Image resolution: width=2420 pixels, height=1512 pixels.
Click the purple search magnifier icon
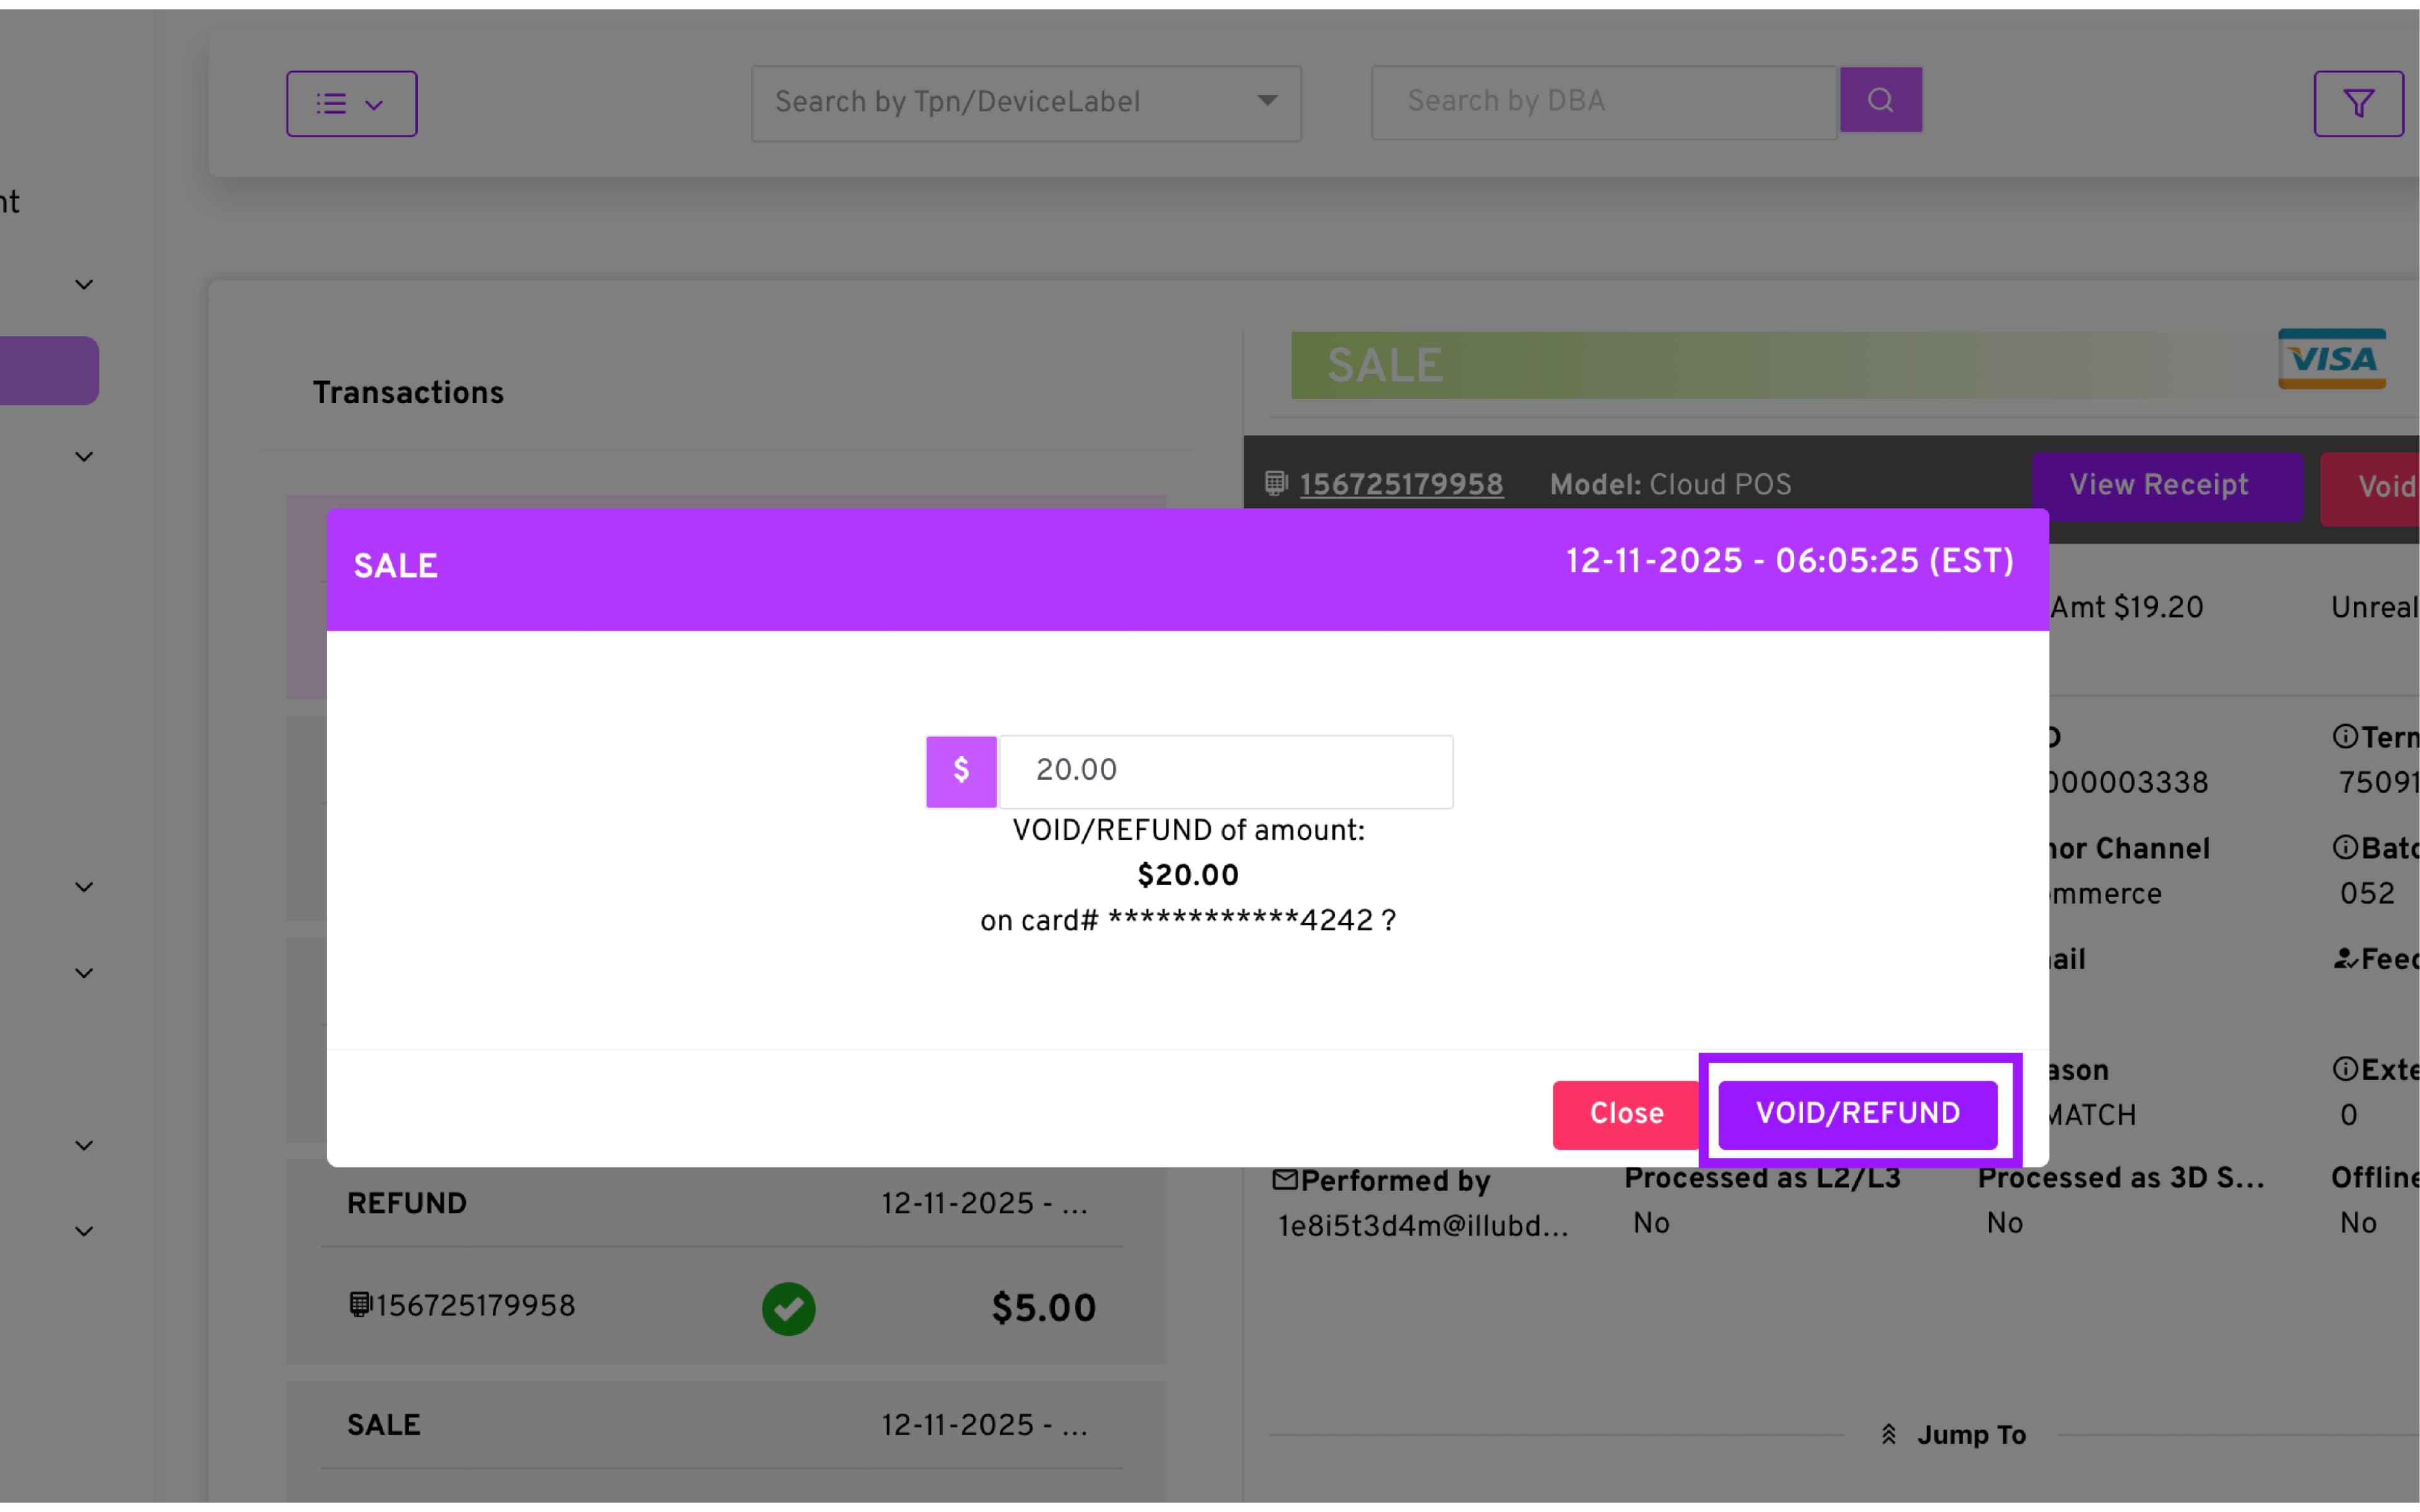1880,100
